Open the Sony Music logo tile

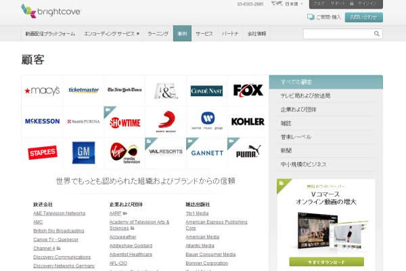tap(166, 122)
